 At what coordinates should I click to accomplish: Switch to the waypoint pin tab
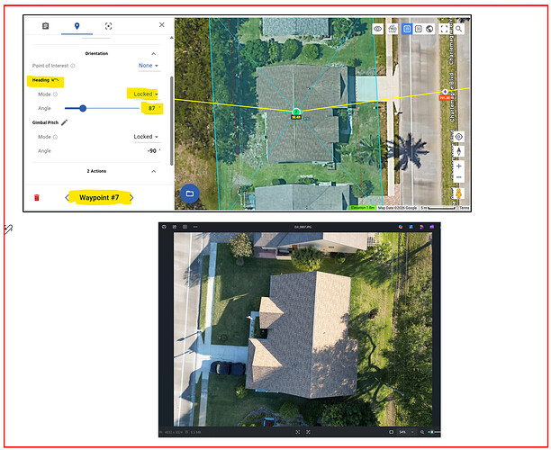[77, 26]
